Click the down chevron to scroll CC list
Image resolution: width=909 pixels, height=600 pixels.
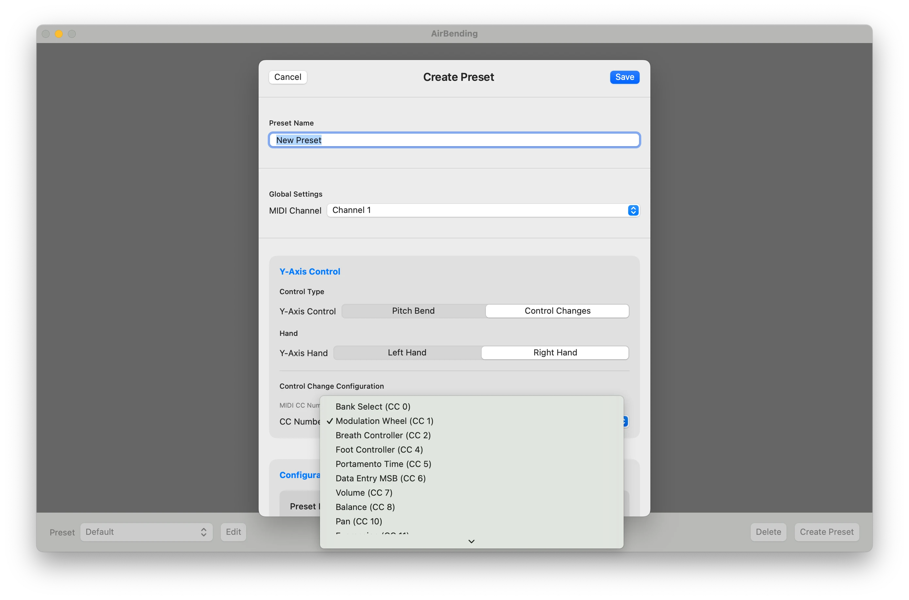471,541
